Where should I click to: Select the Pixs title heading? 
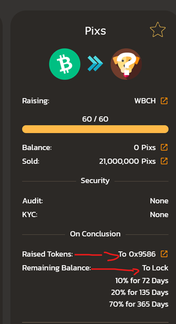click(x=95, y=31)
